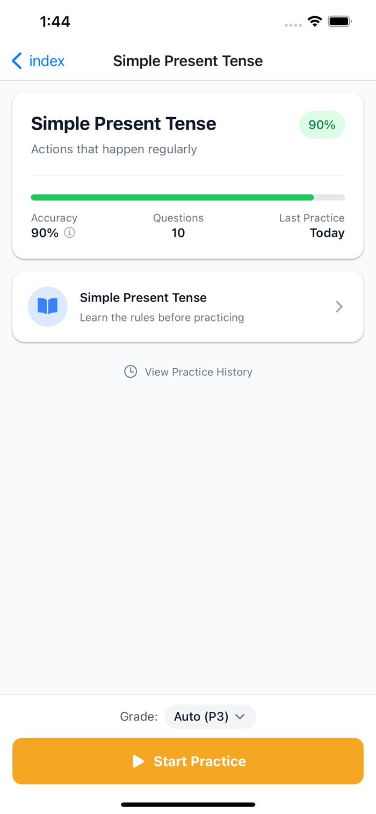The width and height of the screenshot is (376, 814).
Task: Tap the Last Practice Today value
Action: click(327, 233)
